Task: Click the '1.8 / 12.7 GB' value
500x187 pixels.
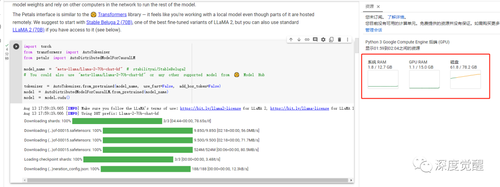Action: (380, 67)
